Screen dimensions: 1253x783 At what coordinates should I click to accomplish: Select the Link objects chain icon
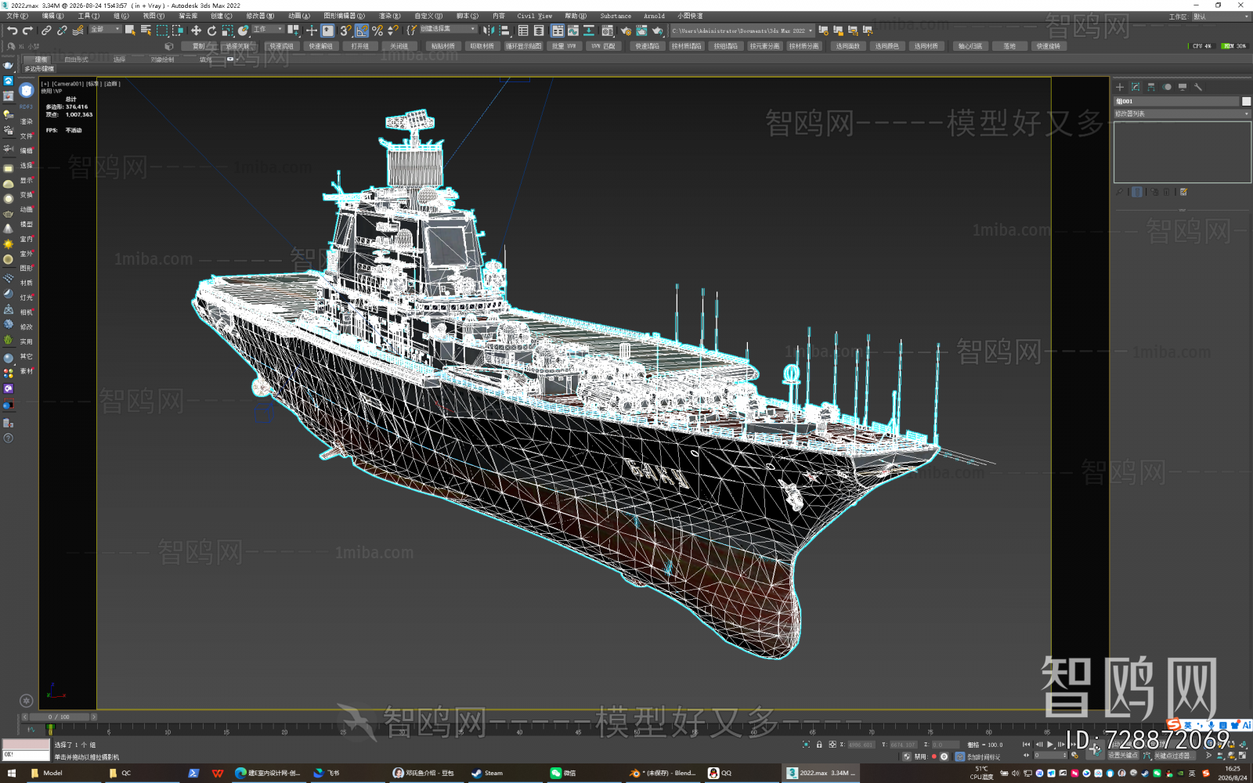[46, 31]
